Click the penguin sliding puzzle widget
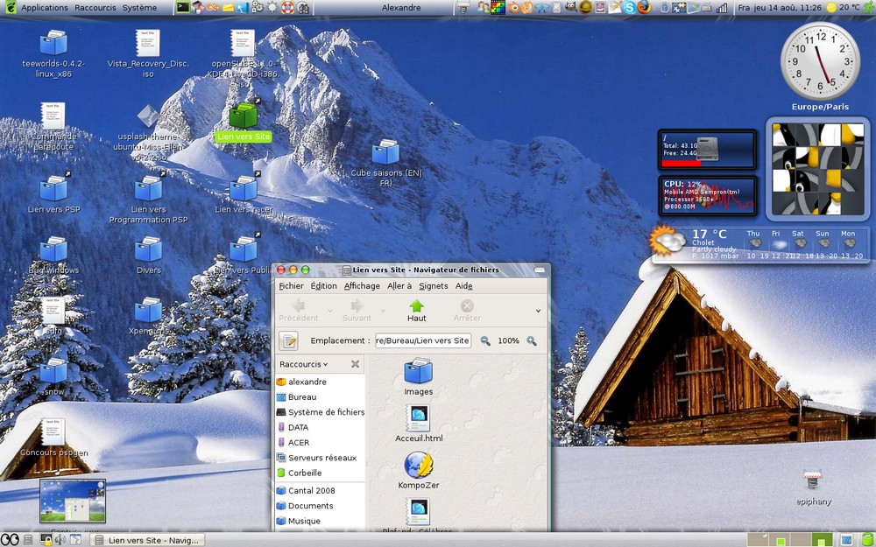The height and width of the screenshot is (547, 876). (818, 169)
